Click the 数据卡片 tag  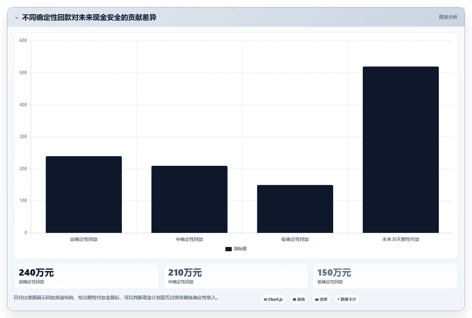pos(347,299)
